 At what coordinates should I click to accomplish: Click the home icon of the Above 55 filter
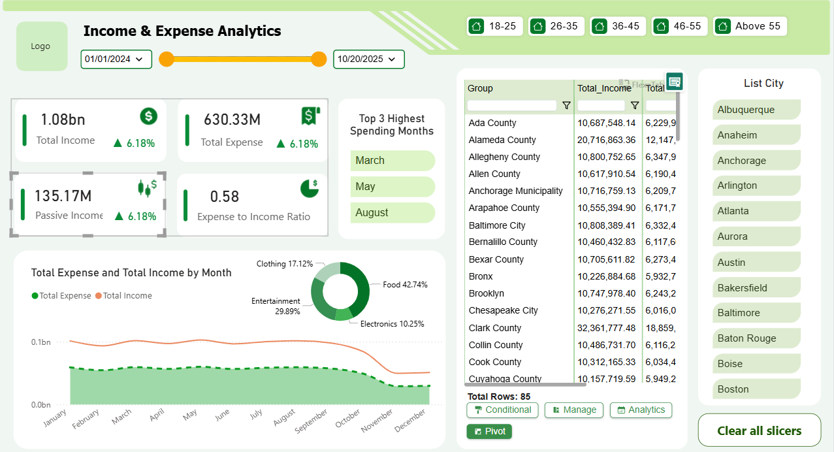(722, 26)
